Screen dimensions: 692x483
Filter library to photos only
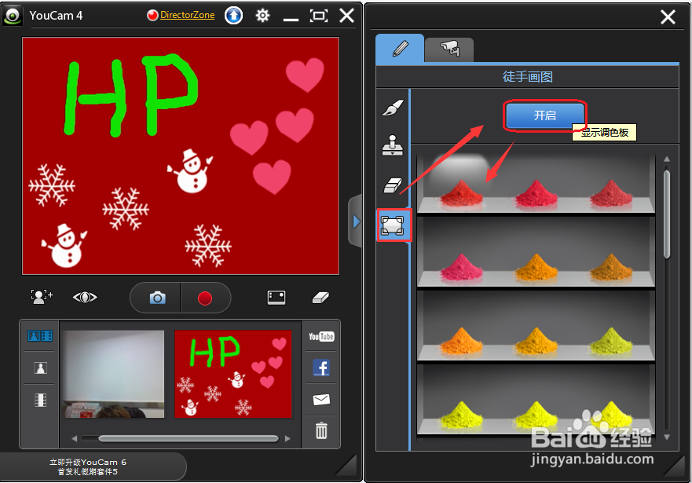pyautogui.click(x=40, y=368)
